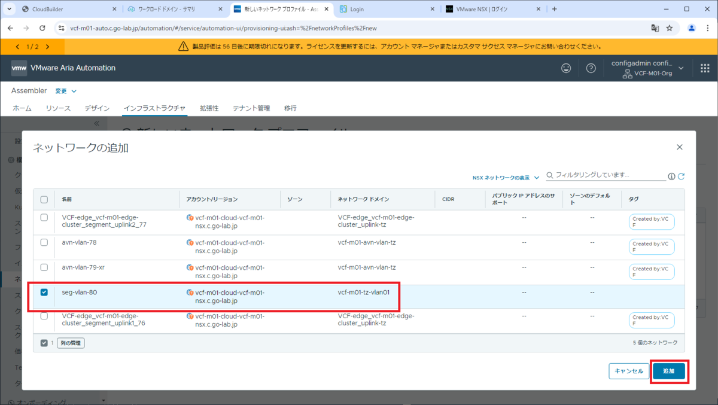
Task: Switch to the workload domain summary tab
Action: (x=176, y=10)
